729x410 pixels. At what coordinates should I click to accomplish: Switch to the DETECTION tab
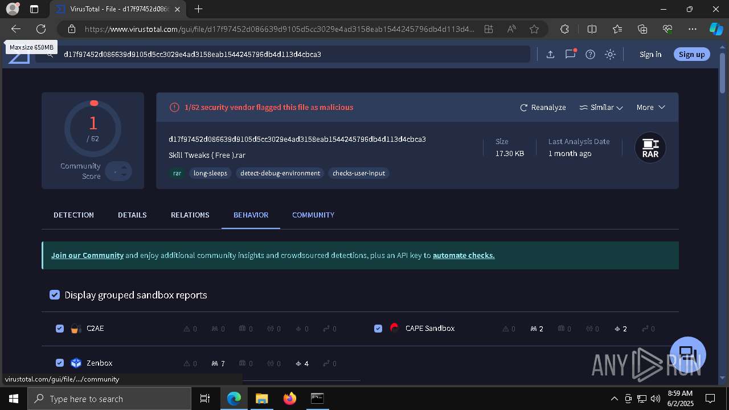click(x=73, y=215)
